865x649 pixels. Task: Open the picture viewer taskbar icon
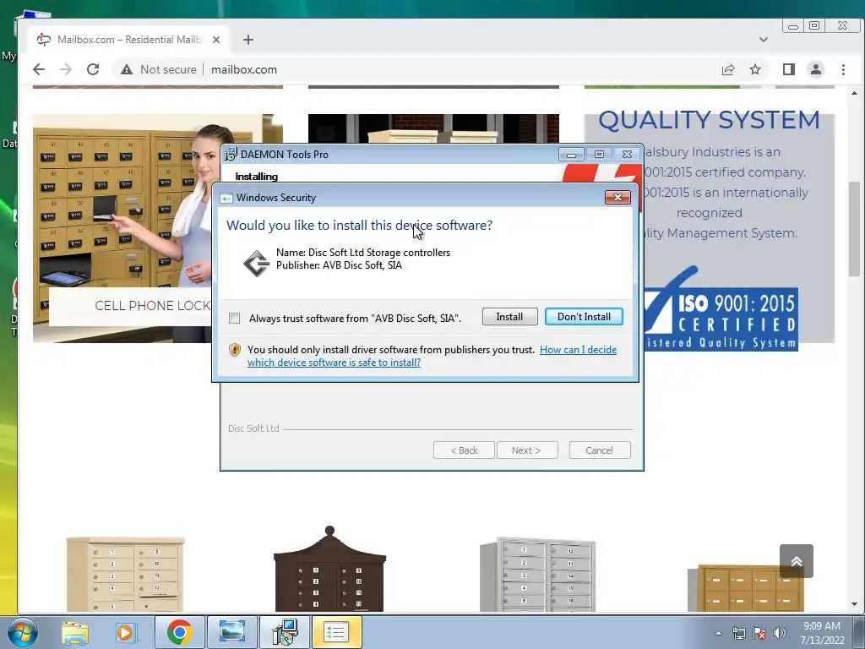pos(231,632)
